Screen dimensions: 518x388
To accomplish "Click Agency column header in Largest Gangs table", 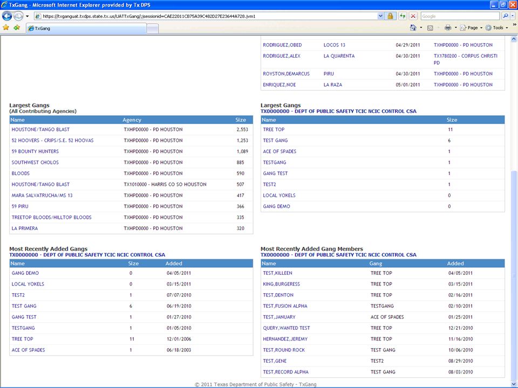I will 132,120.
